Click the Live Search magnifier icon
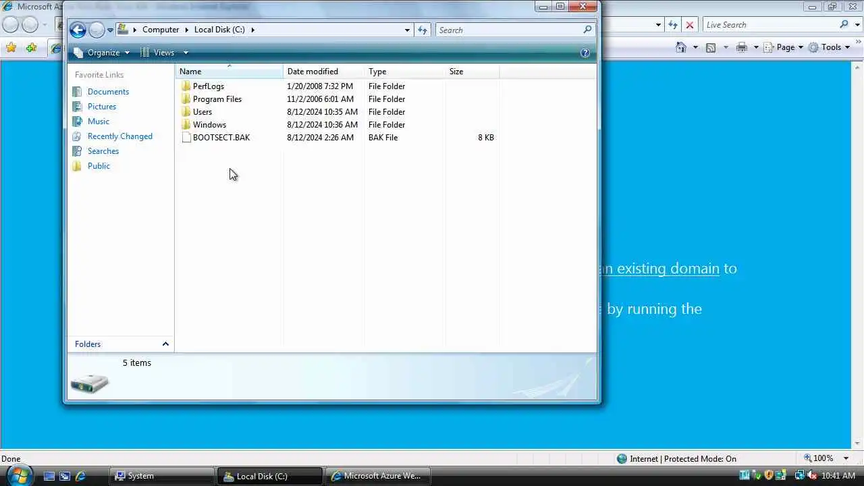This screenshot has width=864, height=486. pyautogui.click(x=844, y=24)
